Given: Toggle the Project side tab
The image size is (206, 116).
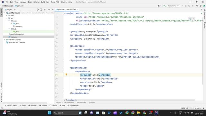Looking at the screenshot, I should click(2, 12).
